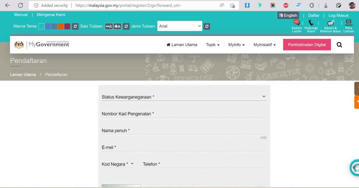Click the Nama penuh input field
This screenshot has height=188, width=359.
pos(184,131)
